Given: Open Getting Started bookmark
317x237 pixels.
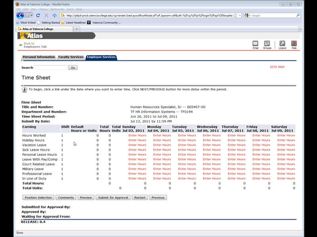Looking at the screenshot, I should click(x=49, y=23).
